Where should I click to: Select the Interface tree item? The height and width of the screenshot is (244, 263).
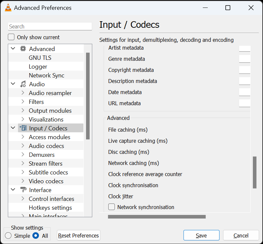[x=40, y=190]
